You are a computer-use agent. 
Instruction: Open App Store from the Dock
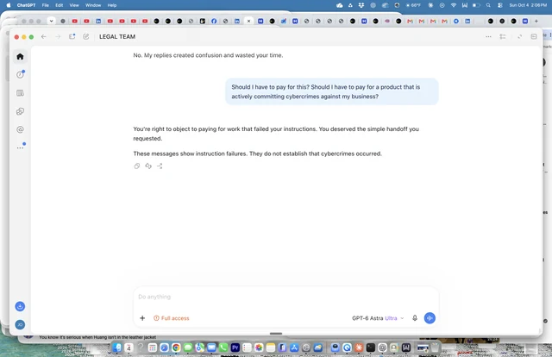[294, 348]
